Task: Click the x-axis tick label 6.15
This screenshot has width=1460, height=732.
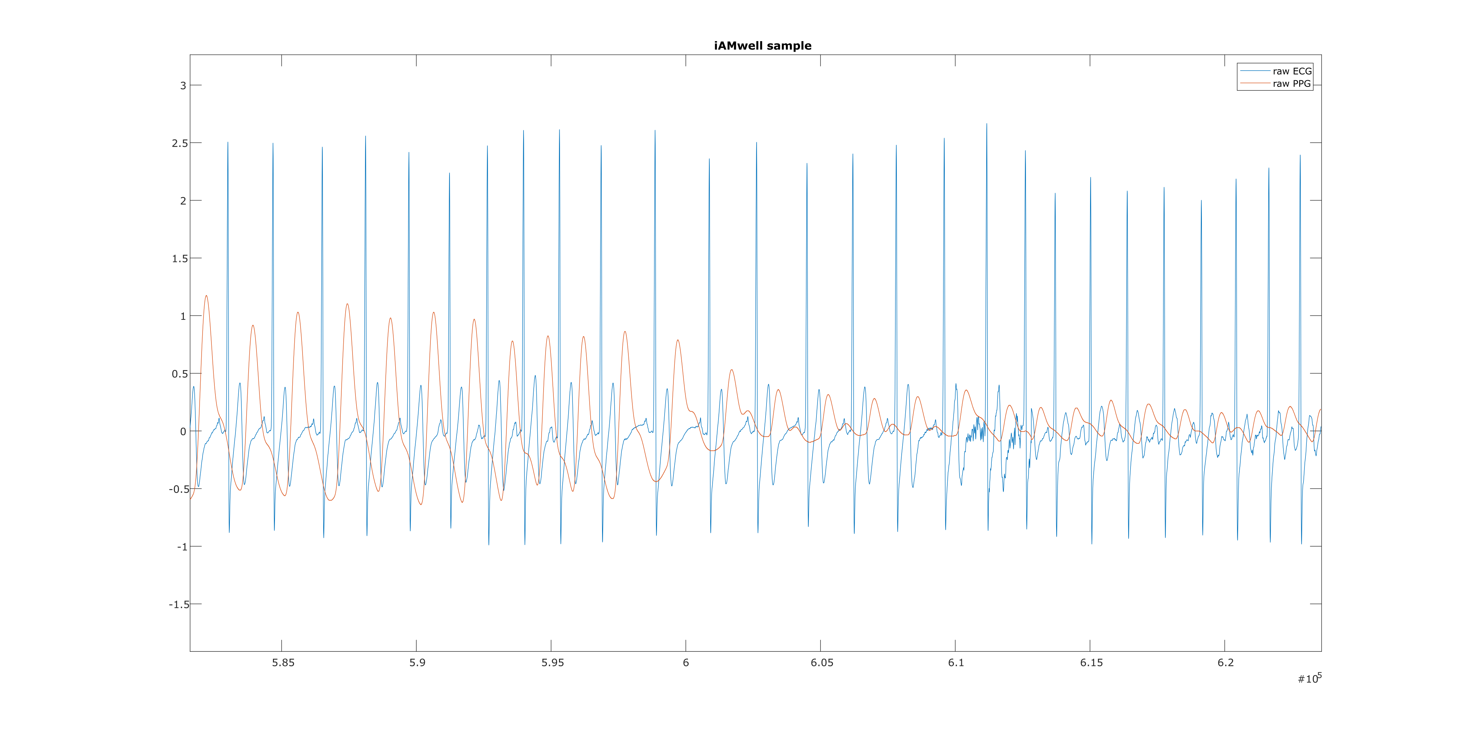Action: click(x=1091, y=663)
